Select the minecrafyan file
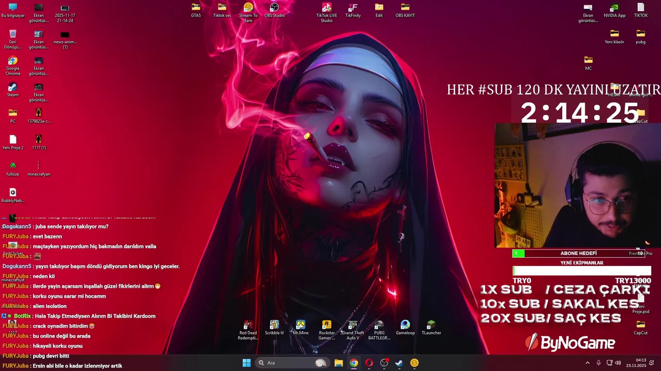661x371 pixels. [39, 168]
